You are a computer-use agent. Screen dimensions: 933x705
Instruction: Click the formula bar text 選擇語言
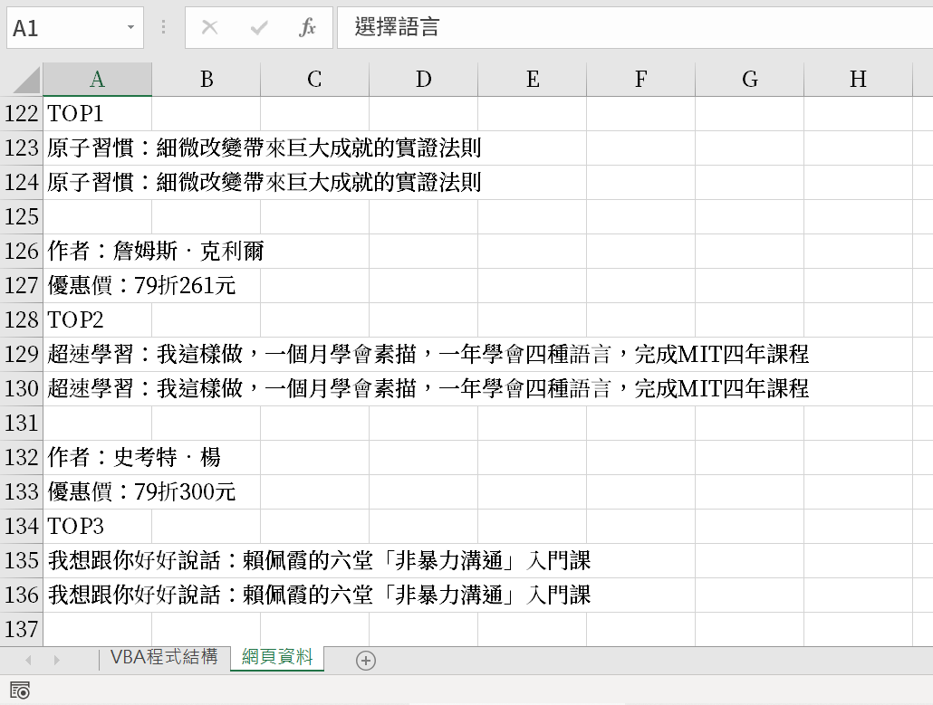[397, 27]
